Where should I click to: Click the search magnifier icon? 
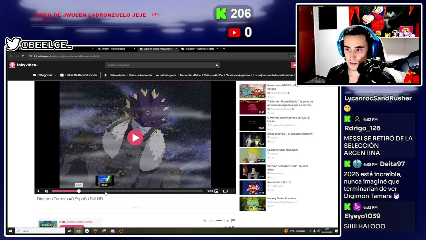(x=217, y=65)
